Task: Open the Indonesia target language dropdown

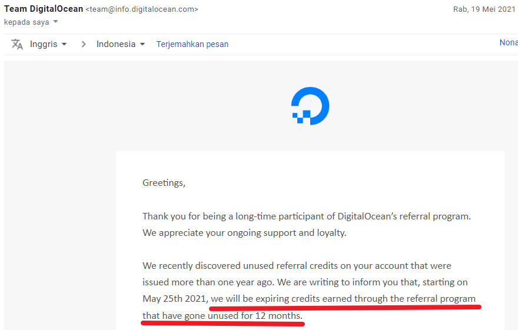Action: click(121, 44)
